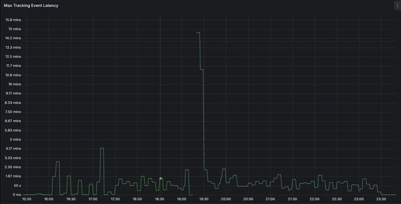Click the 21:00 time axis label
The width and height of the screenshot is (401, 204).
click(270, 199)
